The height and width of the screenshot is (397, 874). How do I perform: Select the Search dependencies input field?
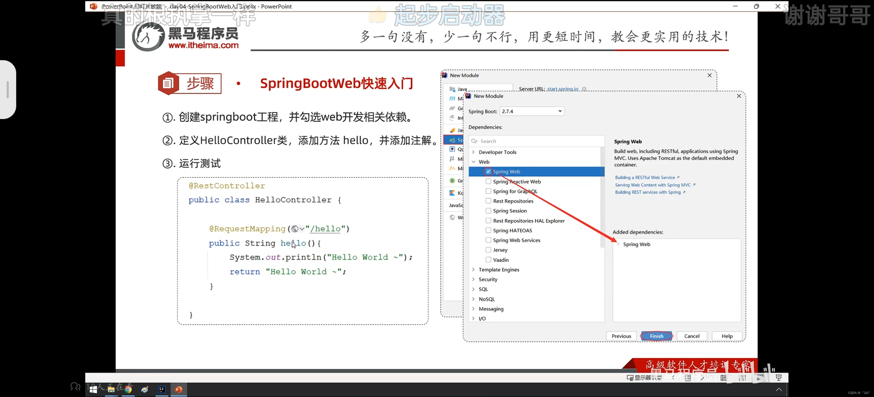point(536,141)
